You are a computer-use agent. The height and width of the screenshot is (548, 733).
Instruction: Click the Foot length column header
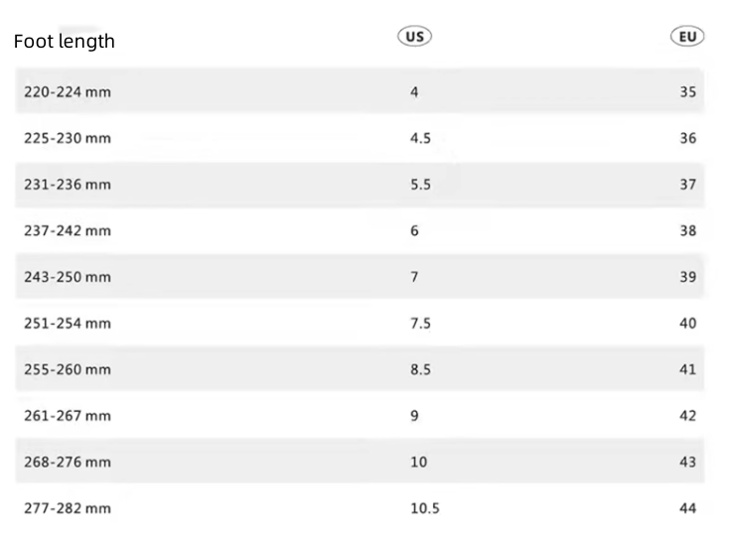[65, 42]
